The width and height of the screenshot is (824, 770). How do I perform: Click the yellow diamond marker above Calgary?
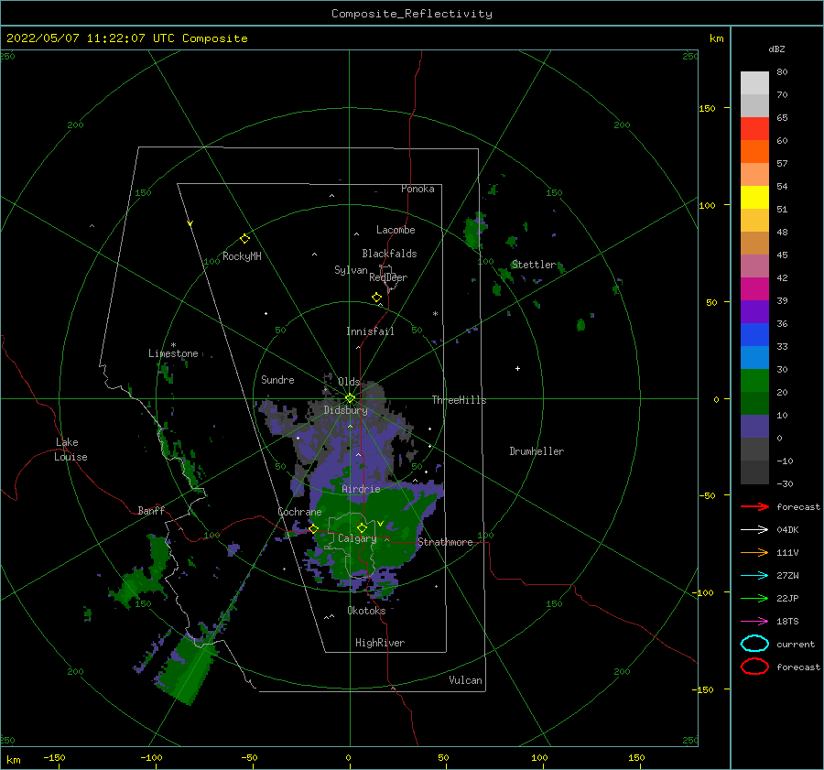[x=362, y=527]
